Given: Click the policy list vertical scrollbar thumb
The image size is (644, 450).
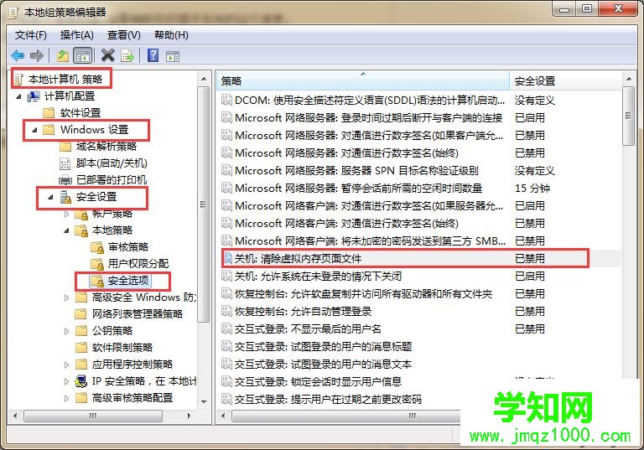Looking at the screenshot, I should point(629,116).
